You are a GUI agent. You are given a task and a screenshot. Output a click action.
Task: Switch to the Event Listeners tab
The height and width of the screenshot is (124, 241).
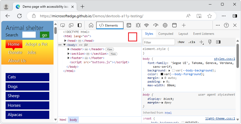tap(203, 34)
